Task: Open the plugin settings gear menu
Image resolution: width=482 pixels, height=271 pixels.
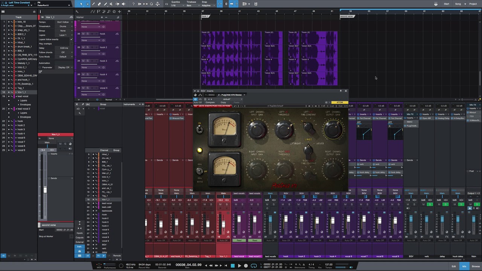Action: click(326, 102)
